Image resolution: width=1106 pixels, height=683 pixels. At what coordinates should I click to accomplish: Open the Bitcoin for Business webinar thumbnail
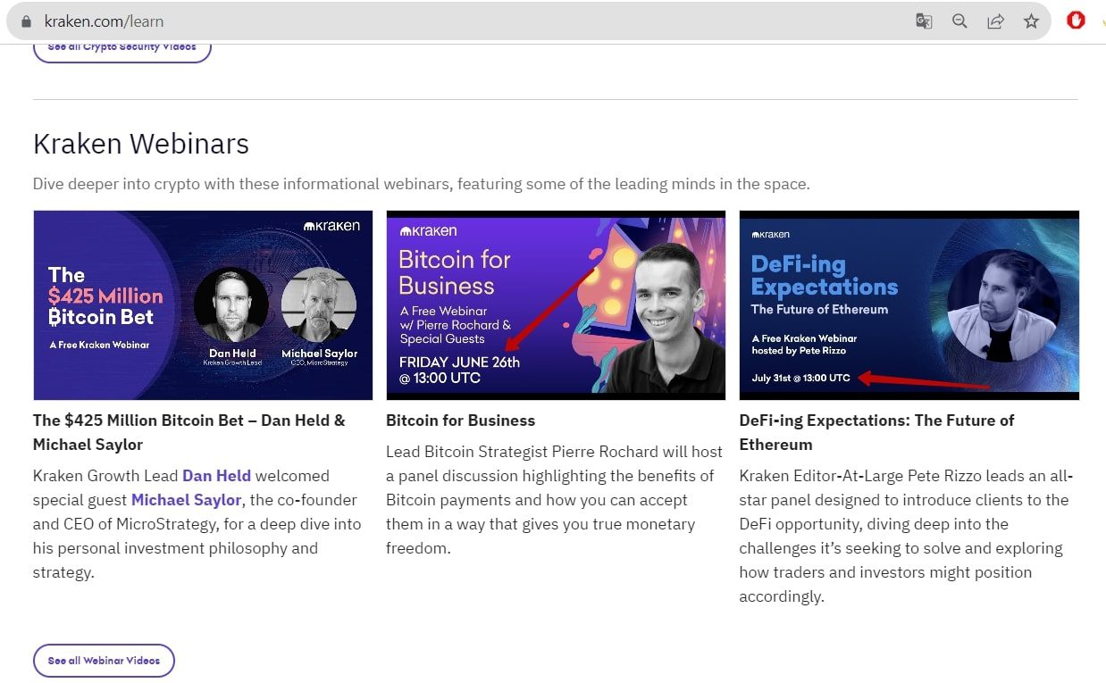coord(556,305)
